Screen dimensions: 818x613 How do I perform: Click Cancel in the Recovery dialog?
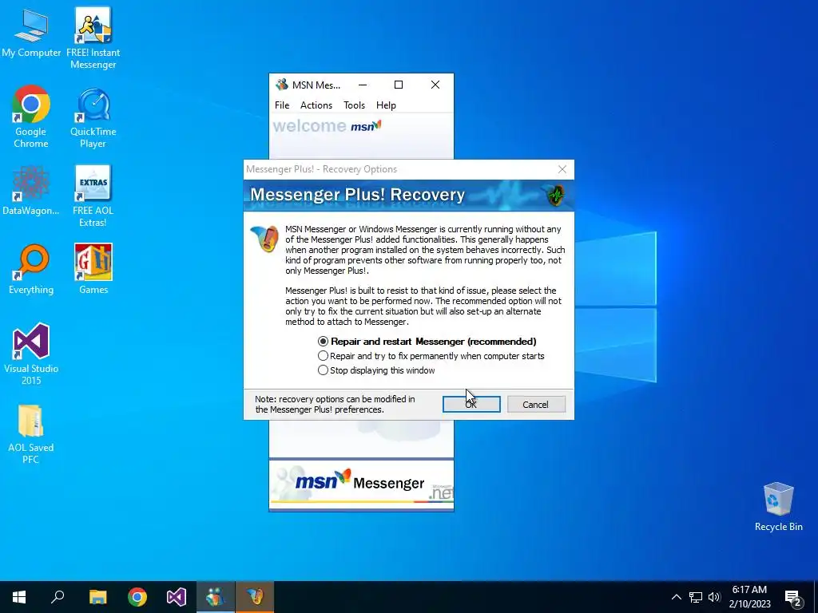(536, 405)
